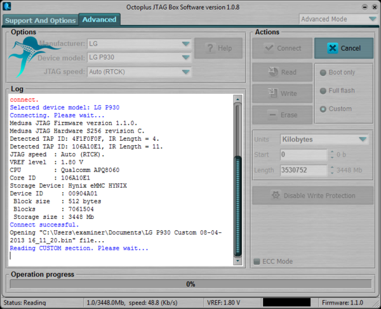Click the Write operation icon
The image size is (381, 309).
click(x=271, y=93)
